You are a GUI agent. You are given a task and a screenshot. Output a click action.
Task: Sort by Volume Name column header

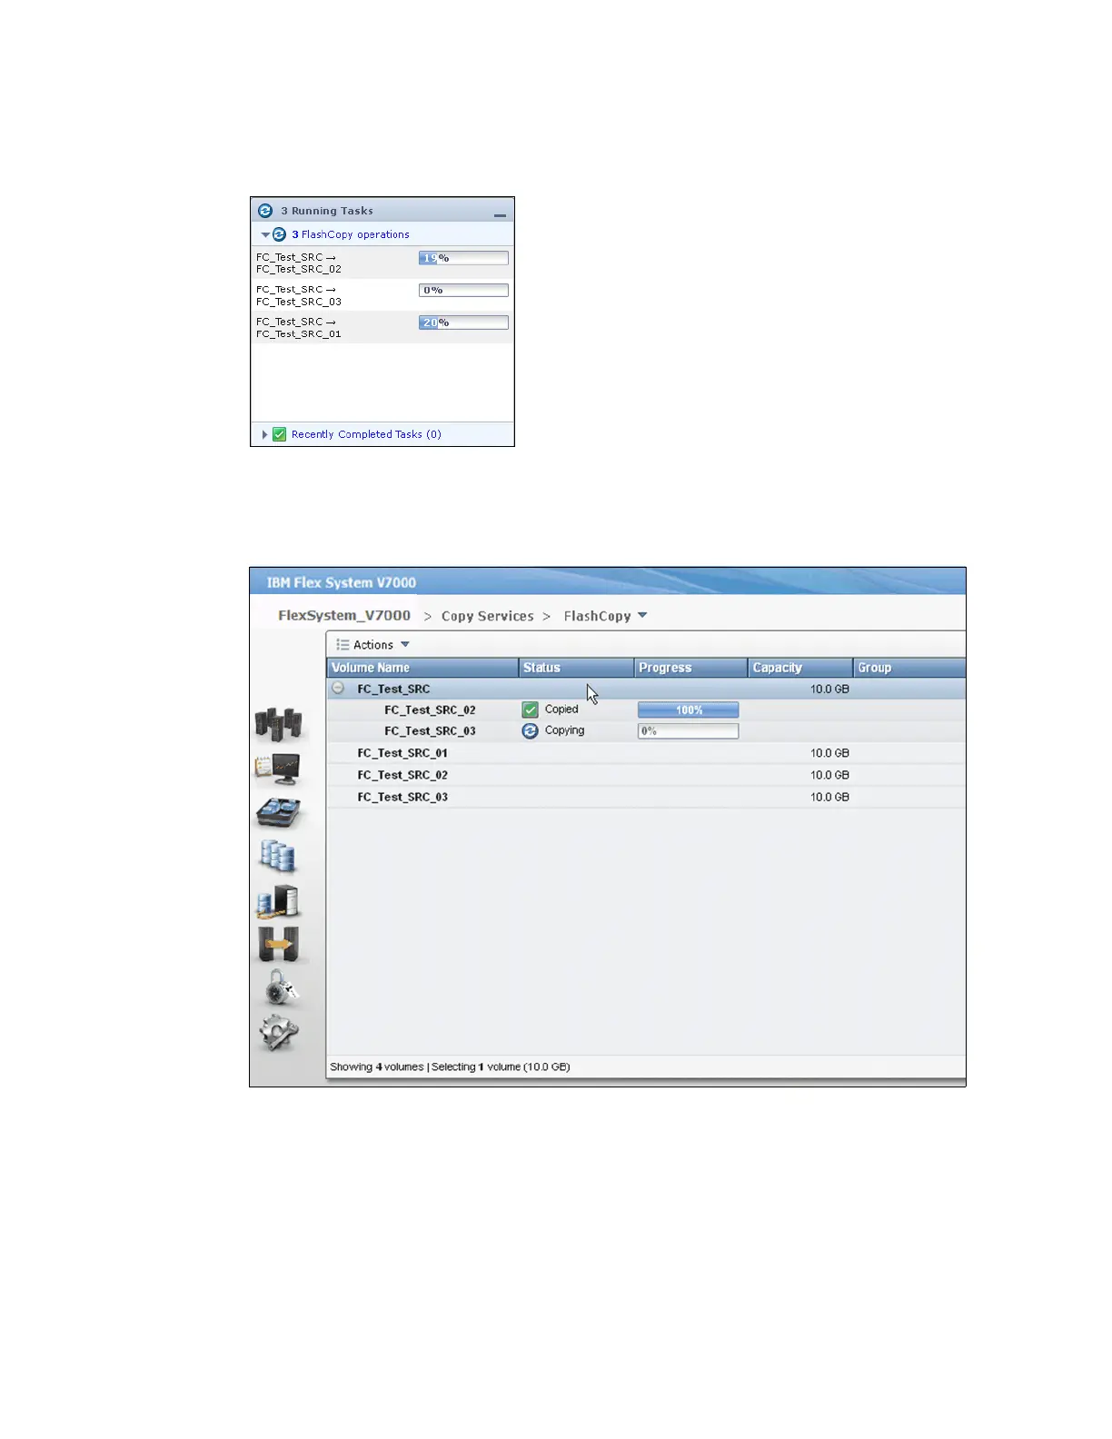coord(422,668)
